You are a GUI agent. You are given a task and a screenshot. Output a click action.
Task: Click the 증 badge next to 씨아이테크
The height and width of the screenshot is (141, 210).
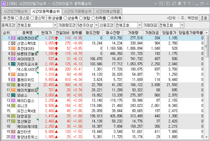coord(13,59)
